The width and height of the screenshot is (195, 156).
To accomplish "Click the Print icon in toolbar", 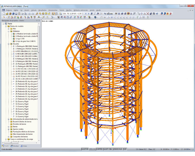I will [x=22, y=14].
